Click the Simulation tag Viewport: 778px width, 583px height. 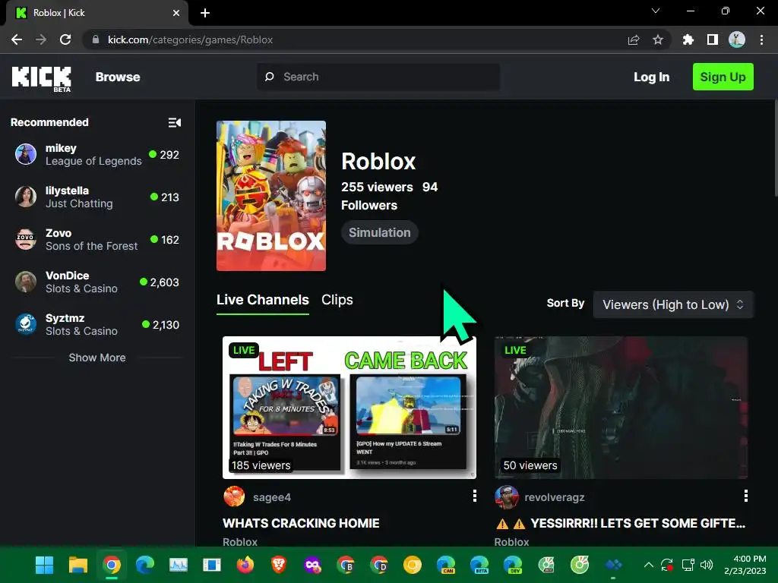(380, 232)
